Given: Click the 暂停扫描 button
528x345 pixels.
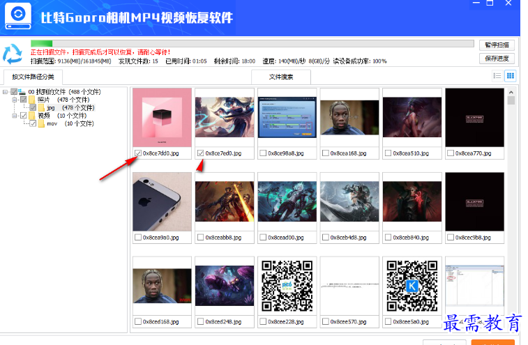Looking at the screenshot, I should tap(497, 45).
